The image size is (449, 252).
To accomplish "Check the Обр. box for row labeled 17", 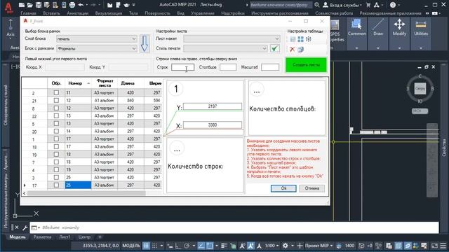I will click(56, 185).
